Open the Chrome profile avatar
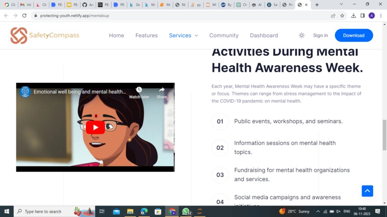This screenshot has width=387, height=217. click(372, 15)
